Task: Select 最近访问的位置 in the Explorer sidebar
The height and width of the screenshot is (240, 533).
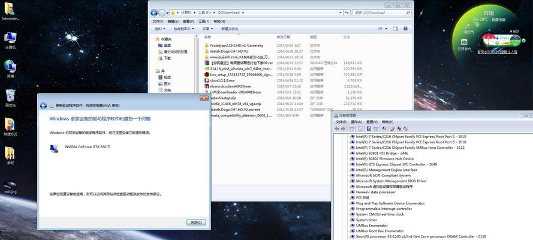Action: click(173, 52)
